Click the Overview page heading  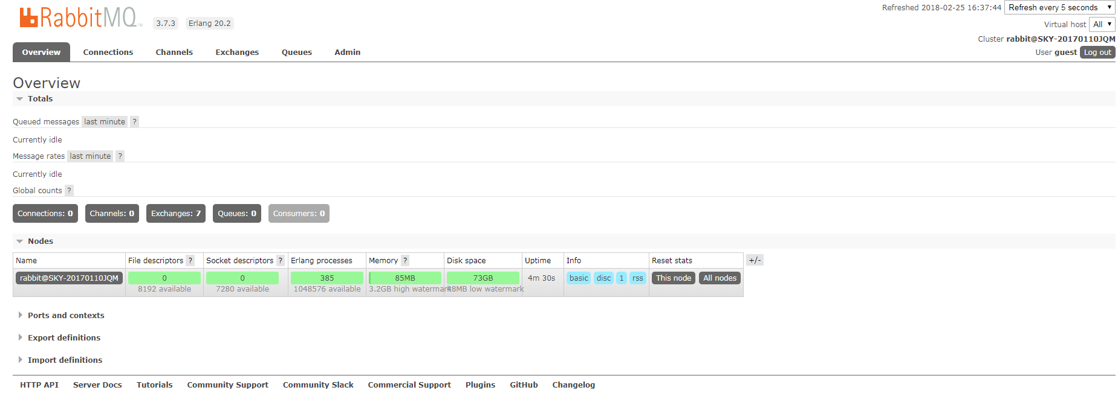pyautogui.click(x=47, y=83)
